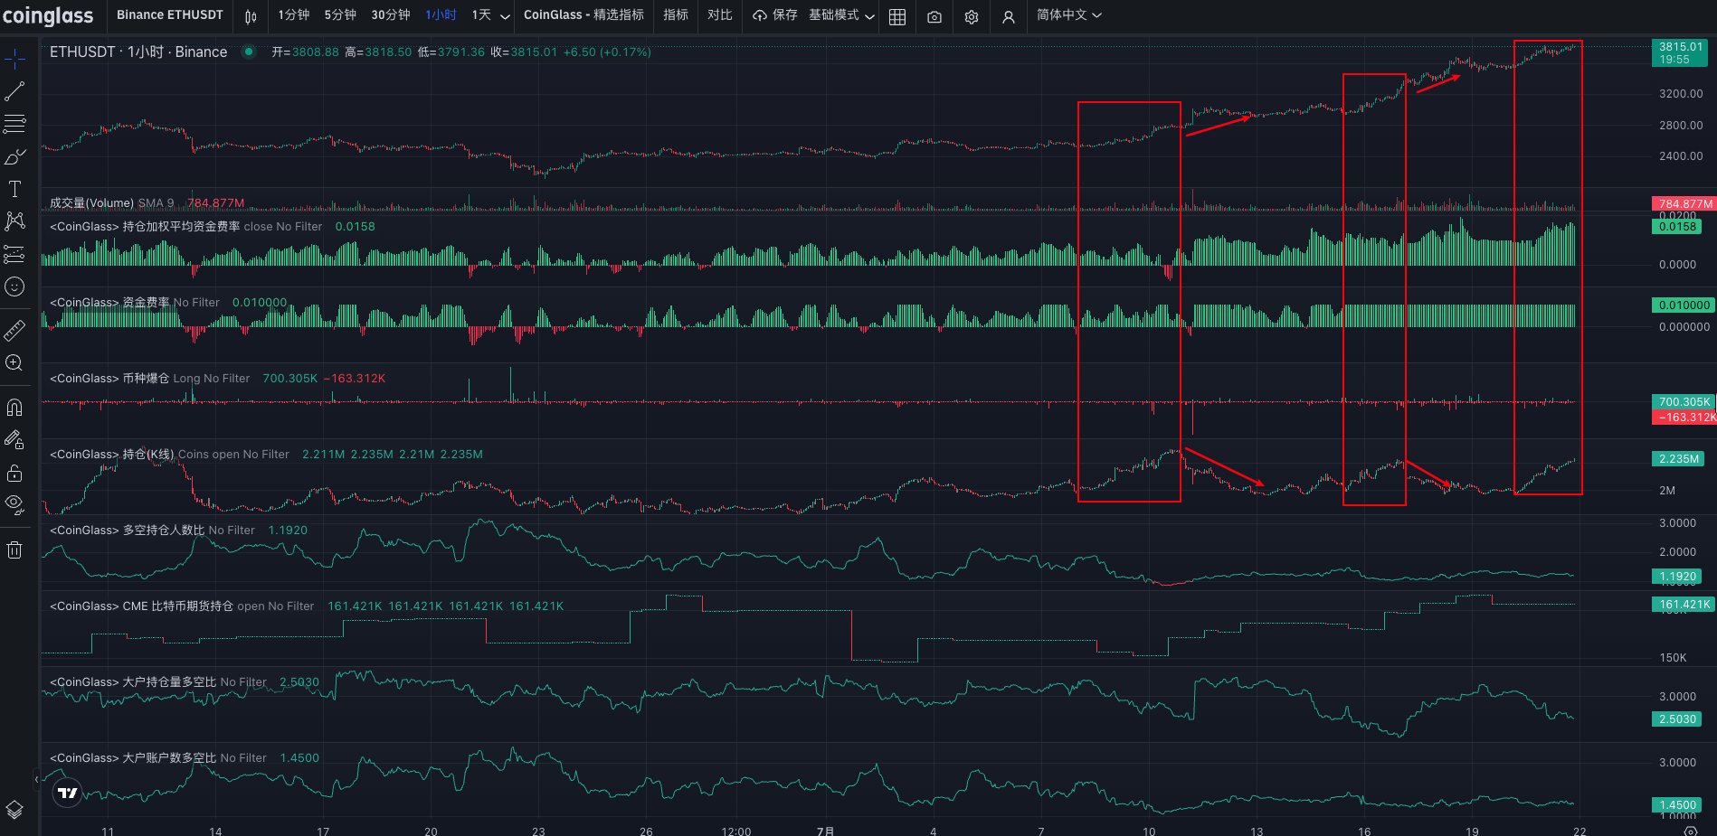The height and width of the screenshot is (836, 1717).
Task: Click the 3815.01 current price label
Action: pos(1680,52)
